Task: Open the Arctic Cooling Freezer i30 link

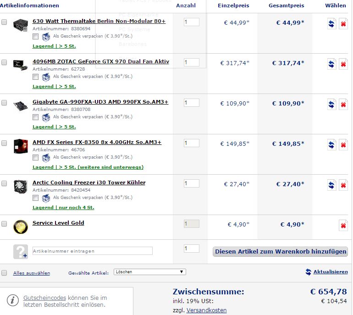Action: pos(89,182)
